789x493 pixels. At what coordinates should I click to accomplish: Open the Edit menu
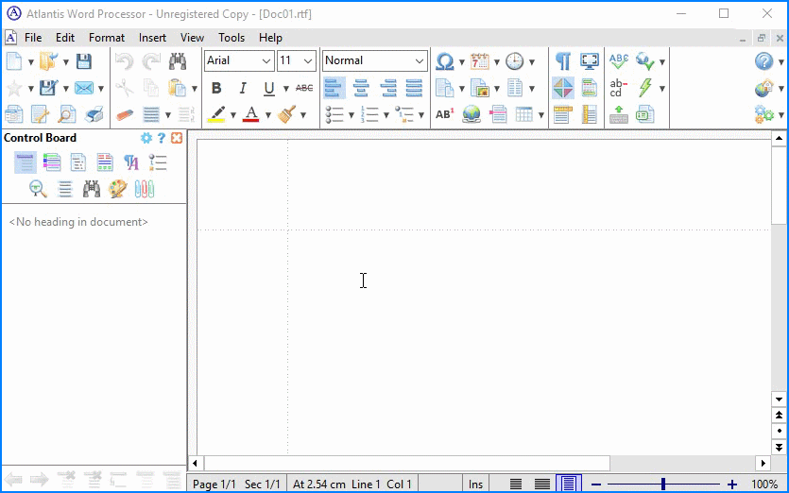[65, 38]
